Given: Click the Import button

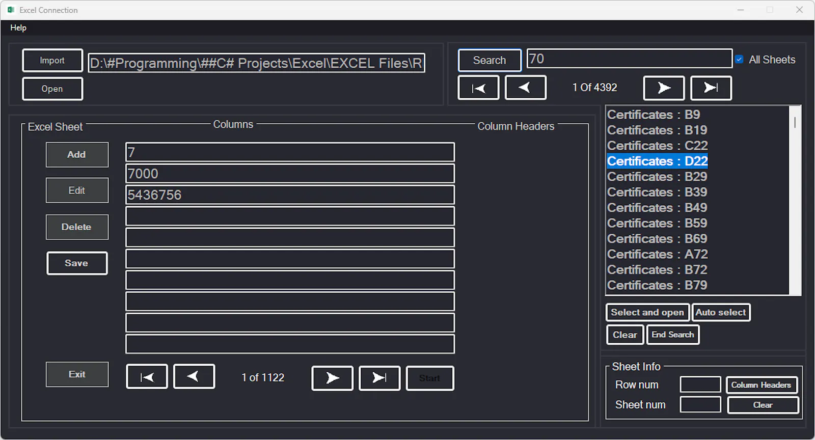Looking at the screenshot, I should pyautogui.click(x=52, y=60).
